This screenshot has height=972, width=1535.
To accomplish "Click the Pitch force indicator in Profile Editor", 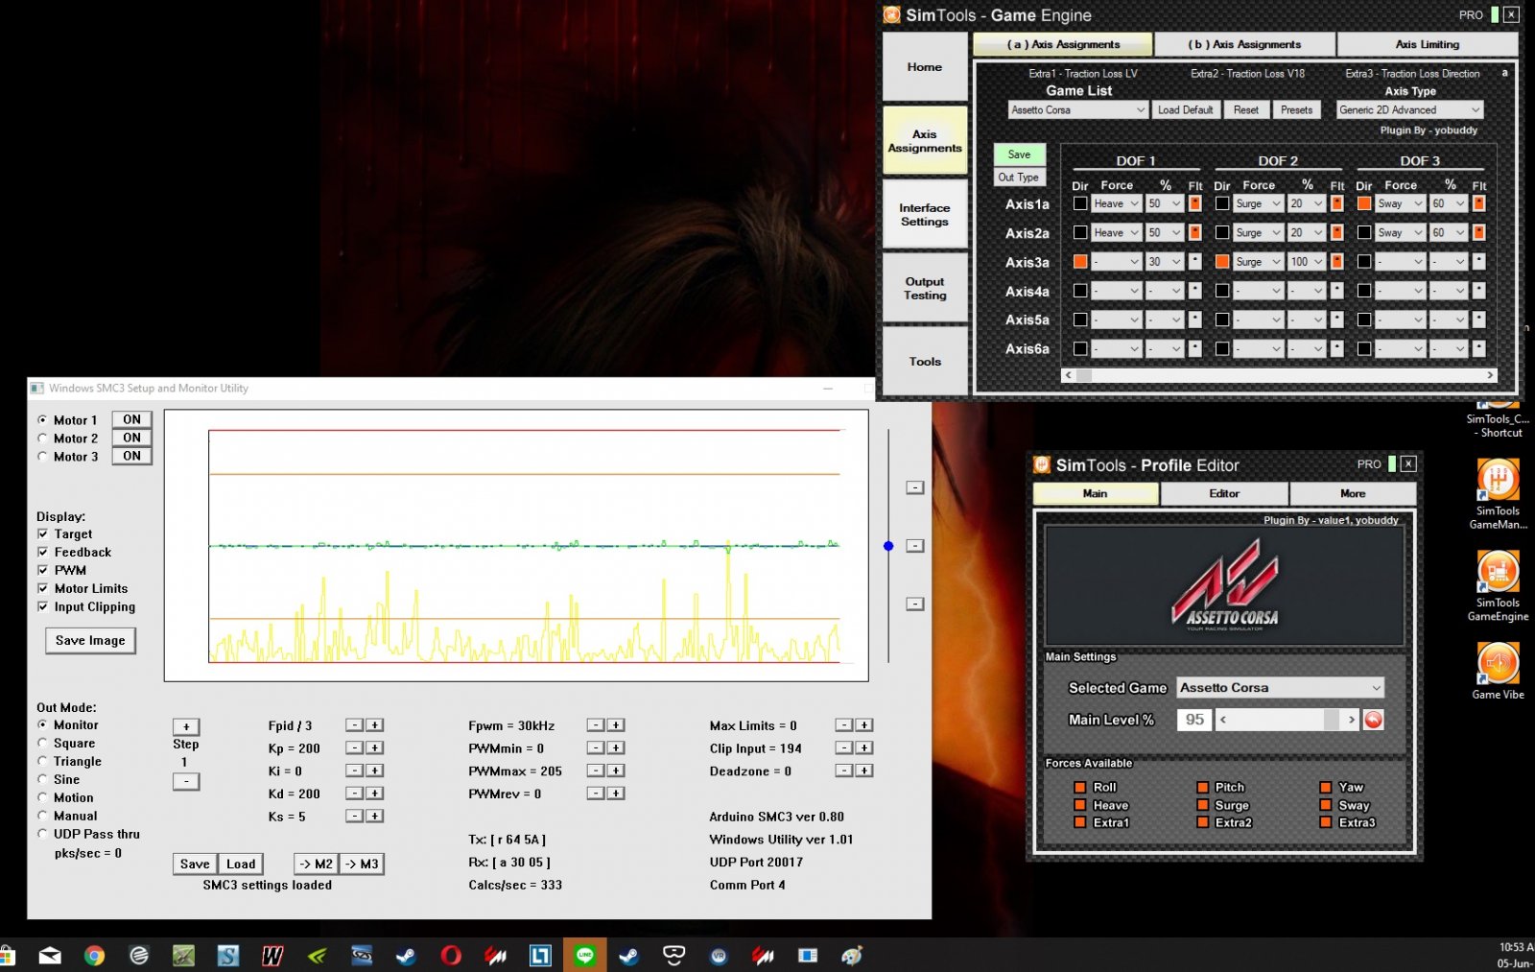I will click(x=1203, y=787).
